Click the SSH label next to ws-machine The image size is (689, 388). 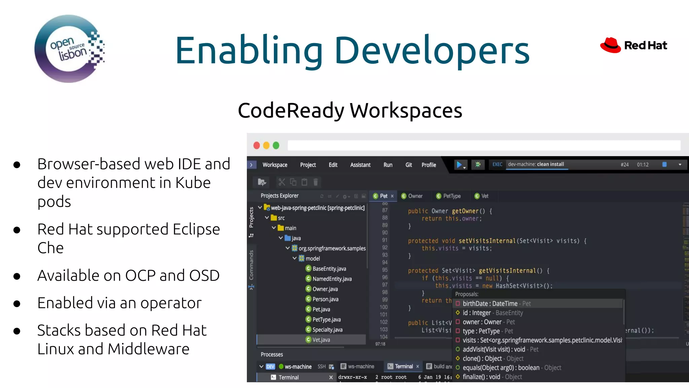(322, 366)
